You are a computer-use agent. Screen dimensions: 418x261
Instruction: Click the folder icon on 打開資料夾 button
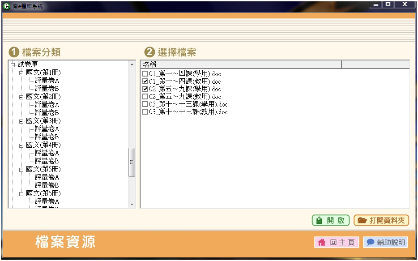click(x=362, y=220)
